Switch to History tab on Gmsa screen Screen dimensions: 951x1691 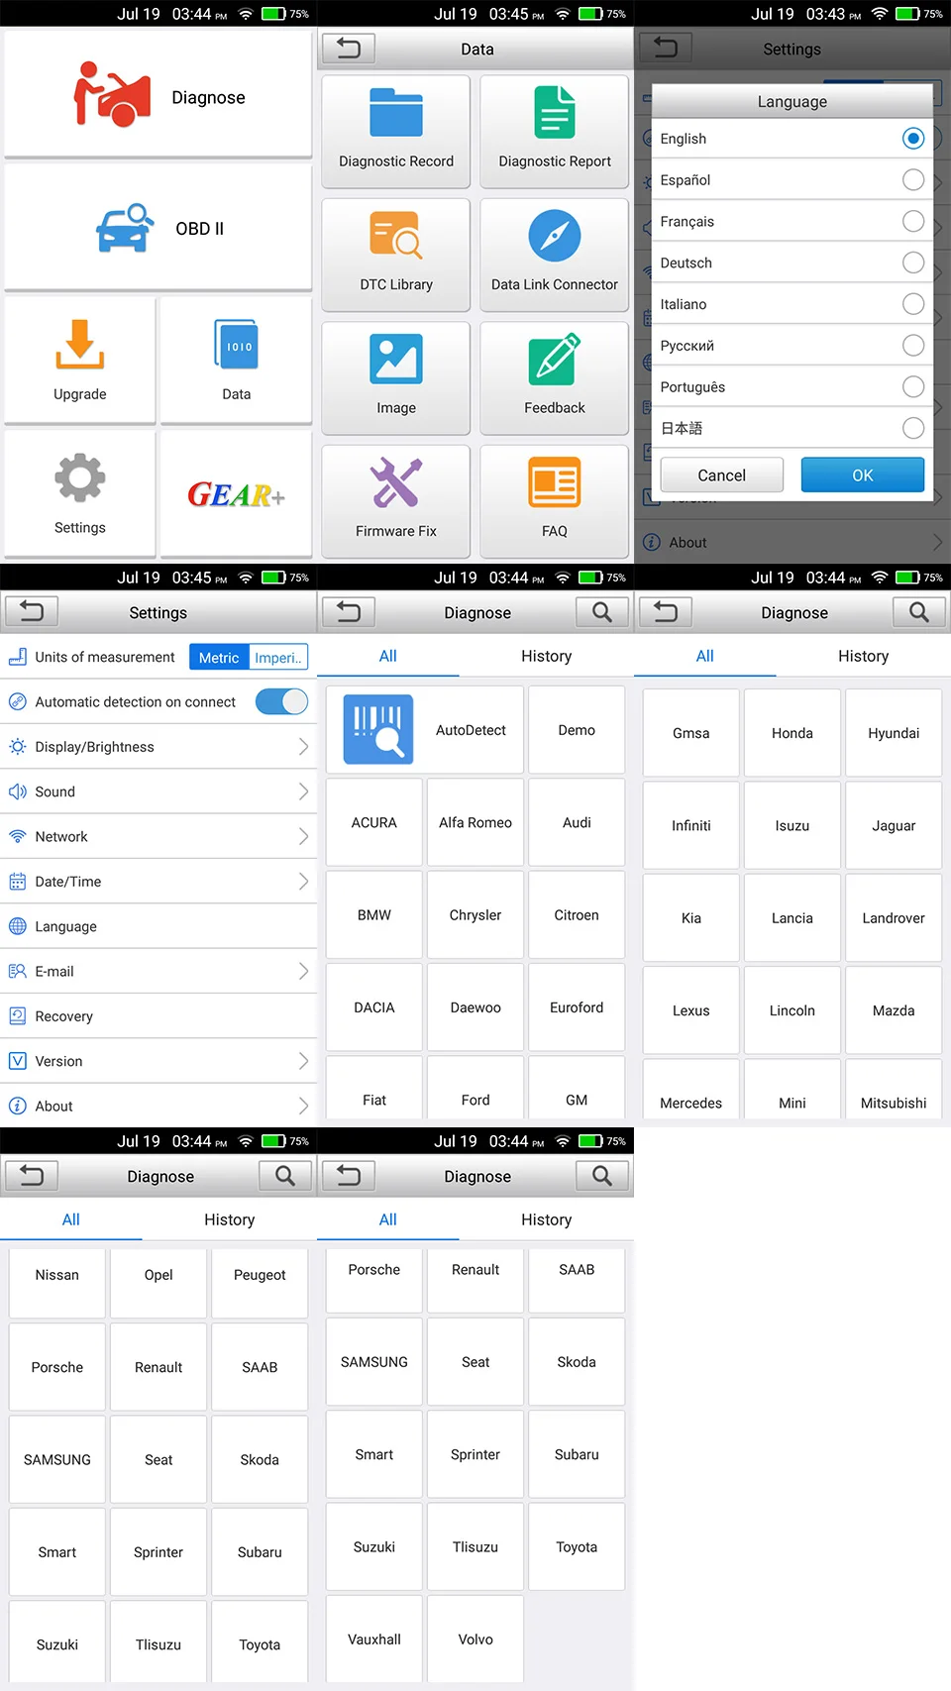pos(864,656)
